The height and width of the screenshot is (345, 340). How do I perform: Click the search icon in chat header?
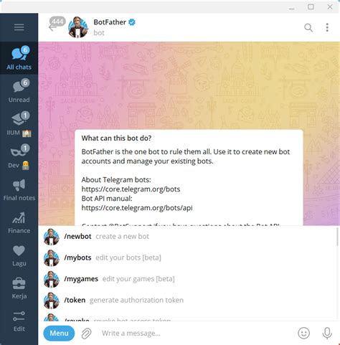tap(308, 28)
